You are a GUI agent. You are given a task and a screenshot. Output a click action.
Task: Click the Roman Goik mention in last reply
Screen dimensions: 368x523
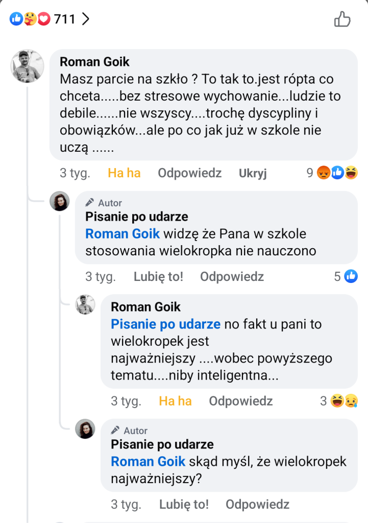coord(148,462)
